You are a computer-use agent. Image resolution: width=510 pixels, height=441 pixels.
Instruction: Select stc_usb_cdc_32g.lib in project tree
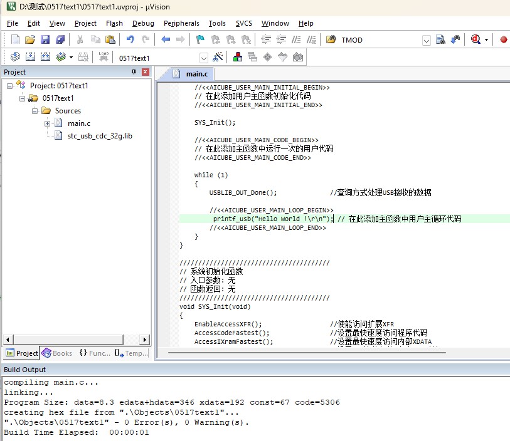pos(100,136)
